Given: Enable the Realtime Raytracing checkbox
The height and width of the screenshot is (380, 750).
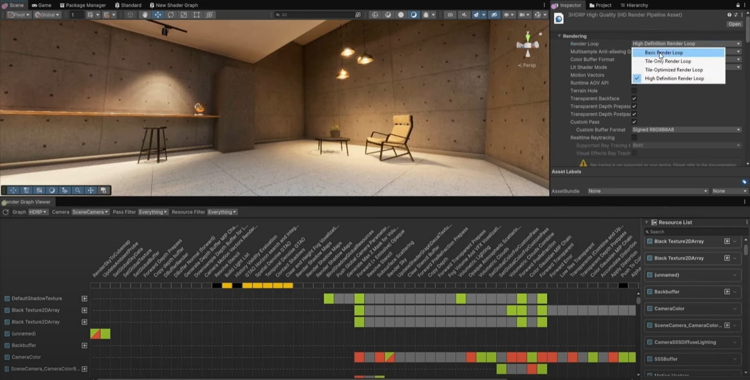Looking at the screenshot, I should (x=635, y=137).
